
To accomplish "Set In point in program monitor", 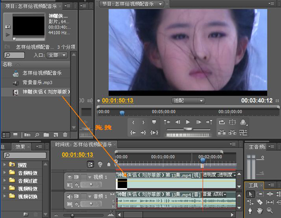I will click(x=133, y=122).
